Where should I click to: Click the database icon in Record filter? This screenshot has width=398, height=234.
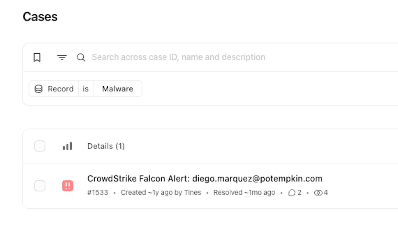[x=39, y=89]
